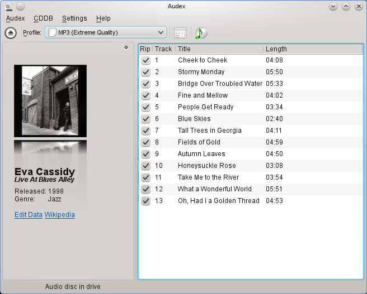This screenshot has width=367, height=294.
Task: Open the Profile dropdown MP3 (Extreme Quality)
Action: click(106, 32)
